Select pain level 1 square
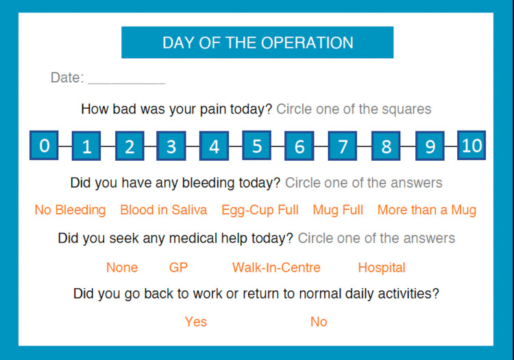514x360 pixels. point(86,146)
